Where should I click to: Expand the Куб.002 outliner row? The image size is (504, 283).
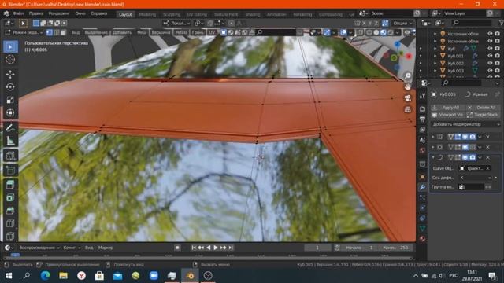[x=435, y=63]
